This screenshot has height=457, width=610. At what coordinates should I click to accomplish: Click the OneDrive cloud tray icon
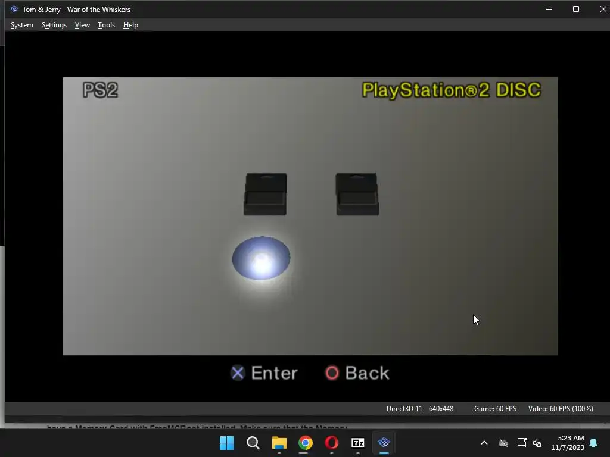503,443
